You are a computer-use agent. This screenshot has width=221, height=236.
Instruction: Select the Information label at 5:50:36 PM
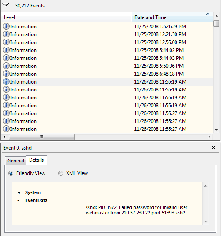[23, 66]
